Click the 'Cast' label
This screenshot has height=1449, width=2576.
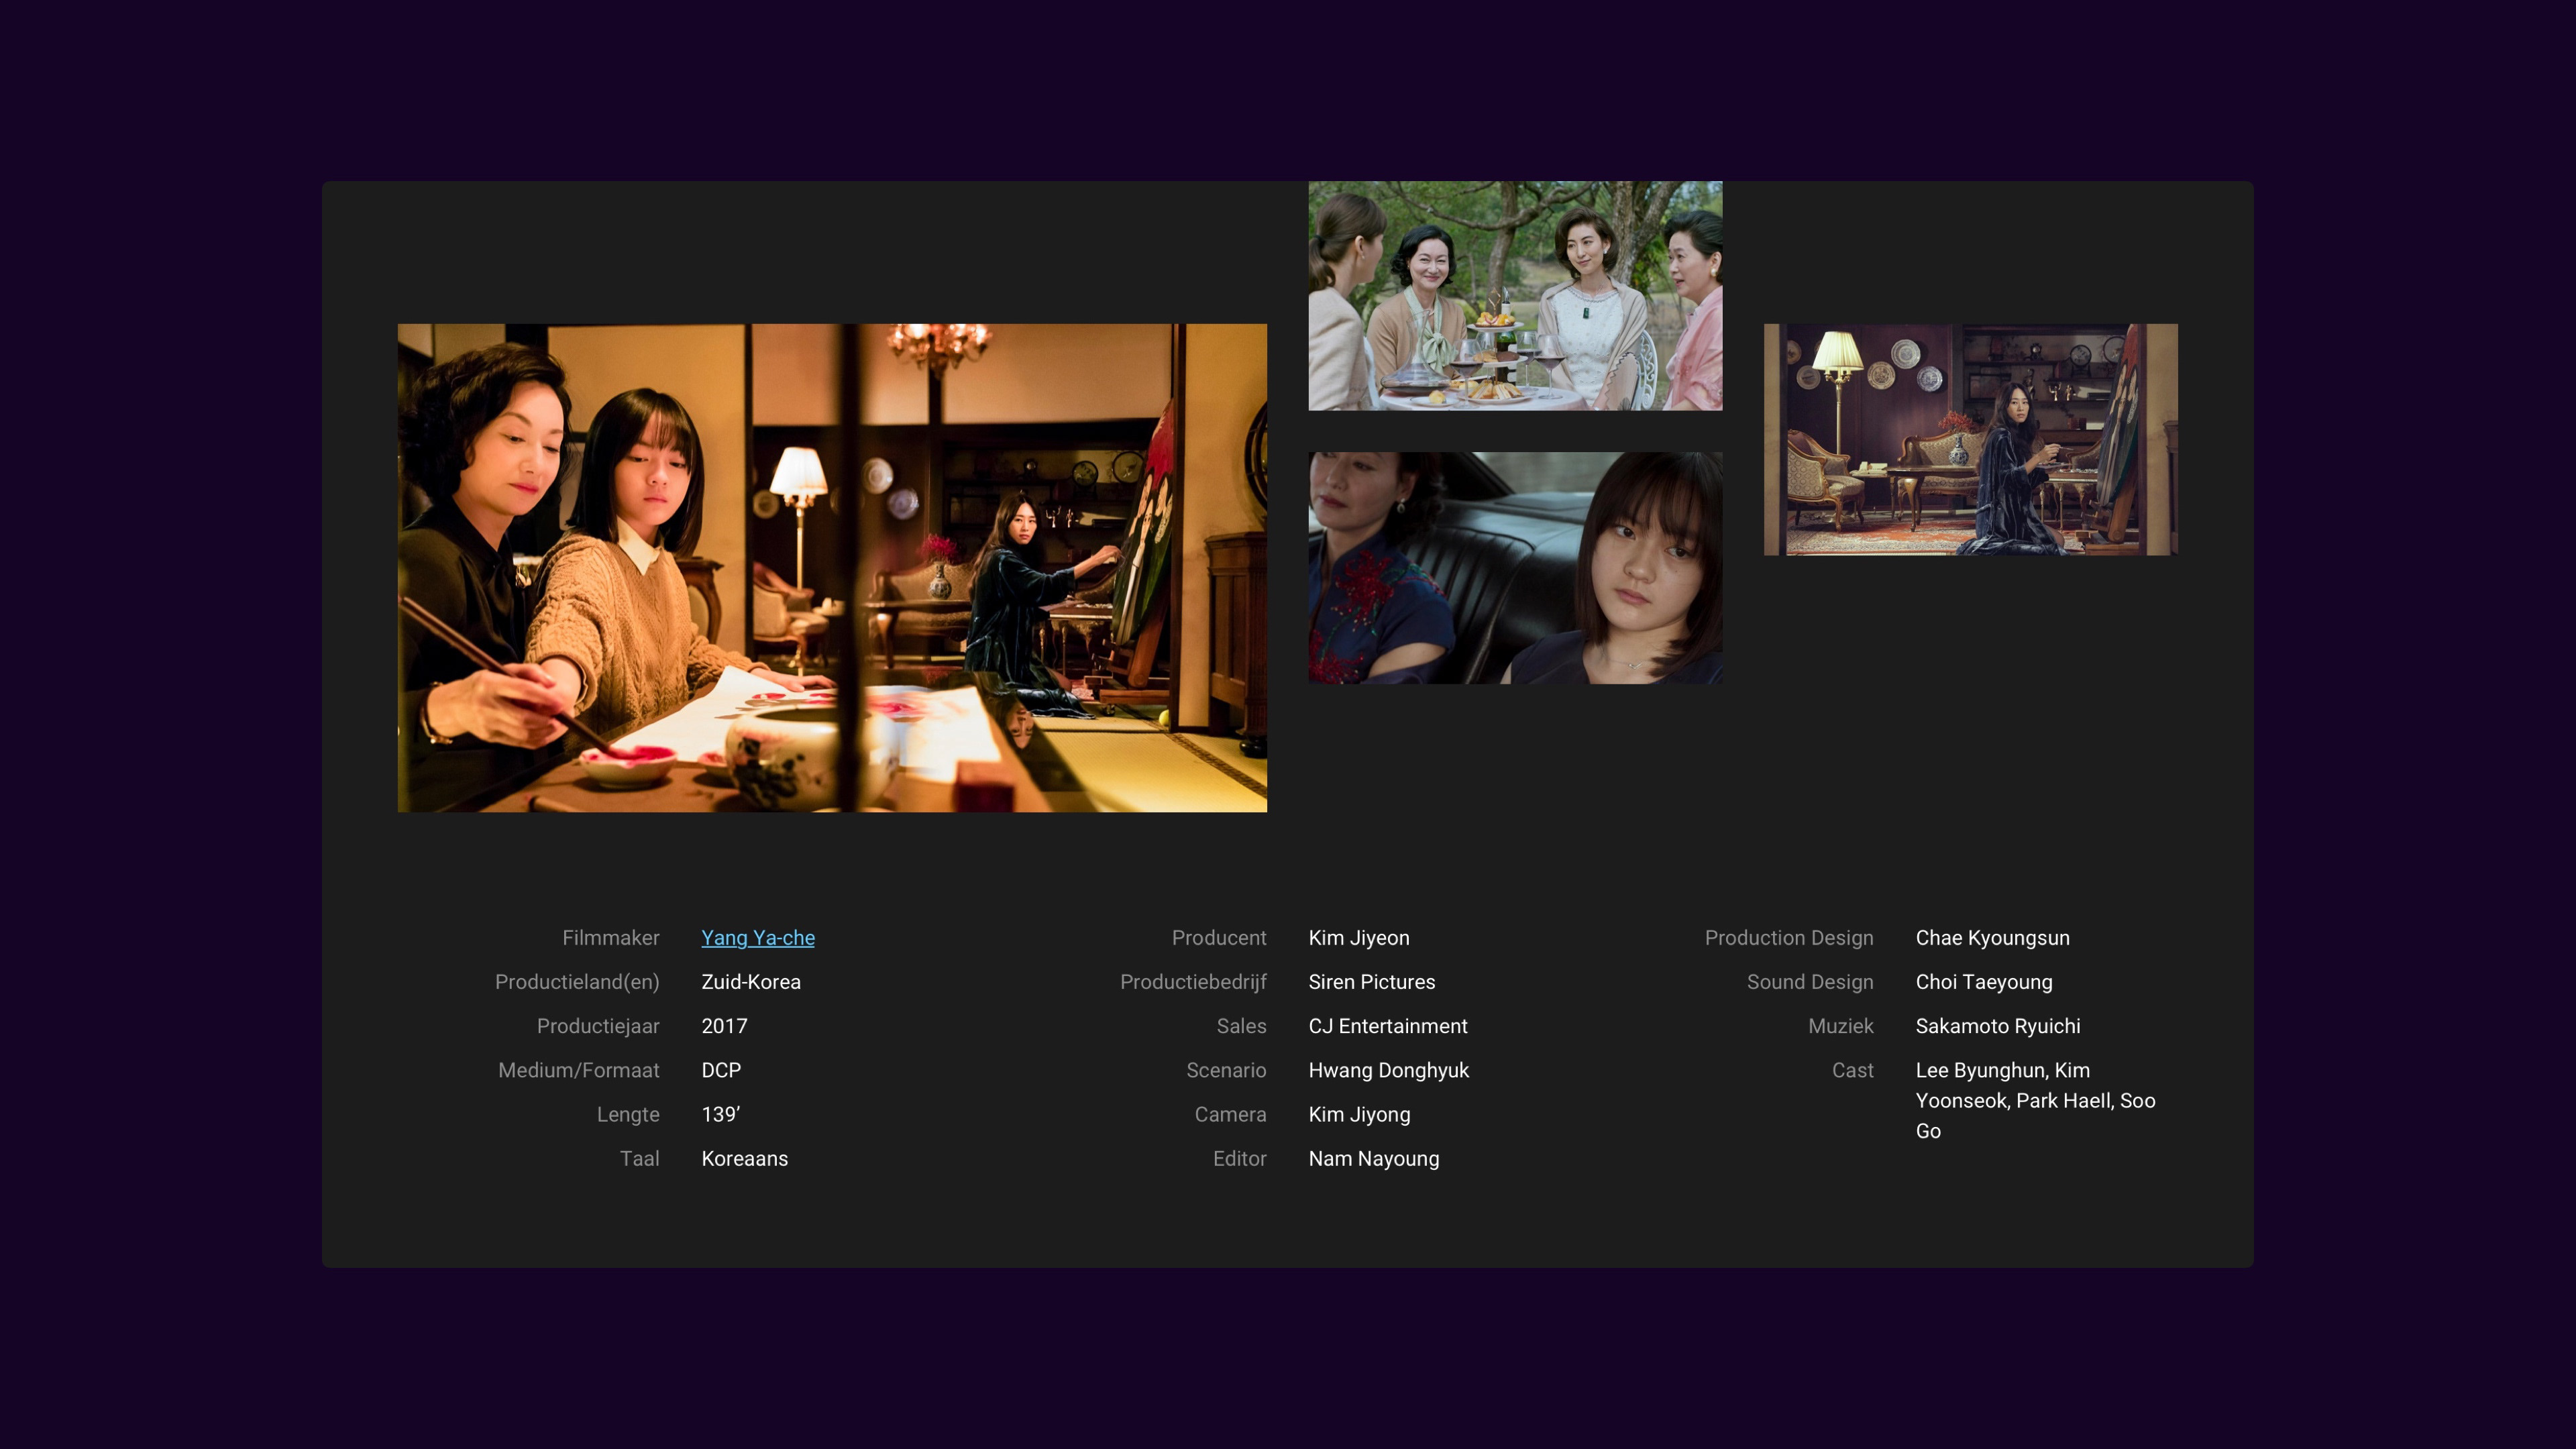click(x=1853, y=1070)
